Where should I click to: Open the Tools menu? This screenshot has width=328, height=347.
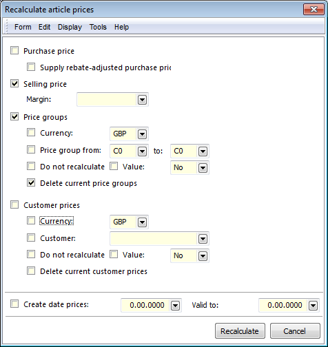98,27
